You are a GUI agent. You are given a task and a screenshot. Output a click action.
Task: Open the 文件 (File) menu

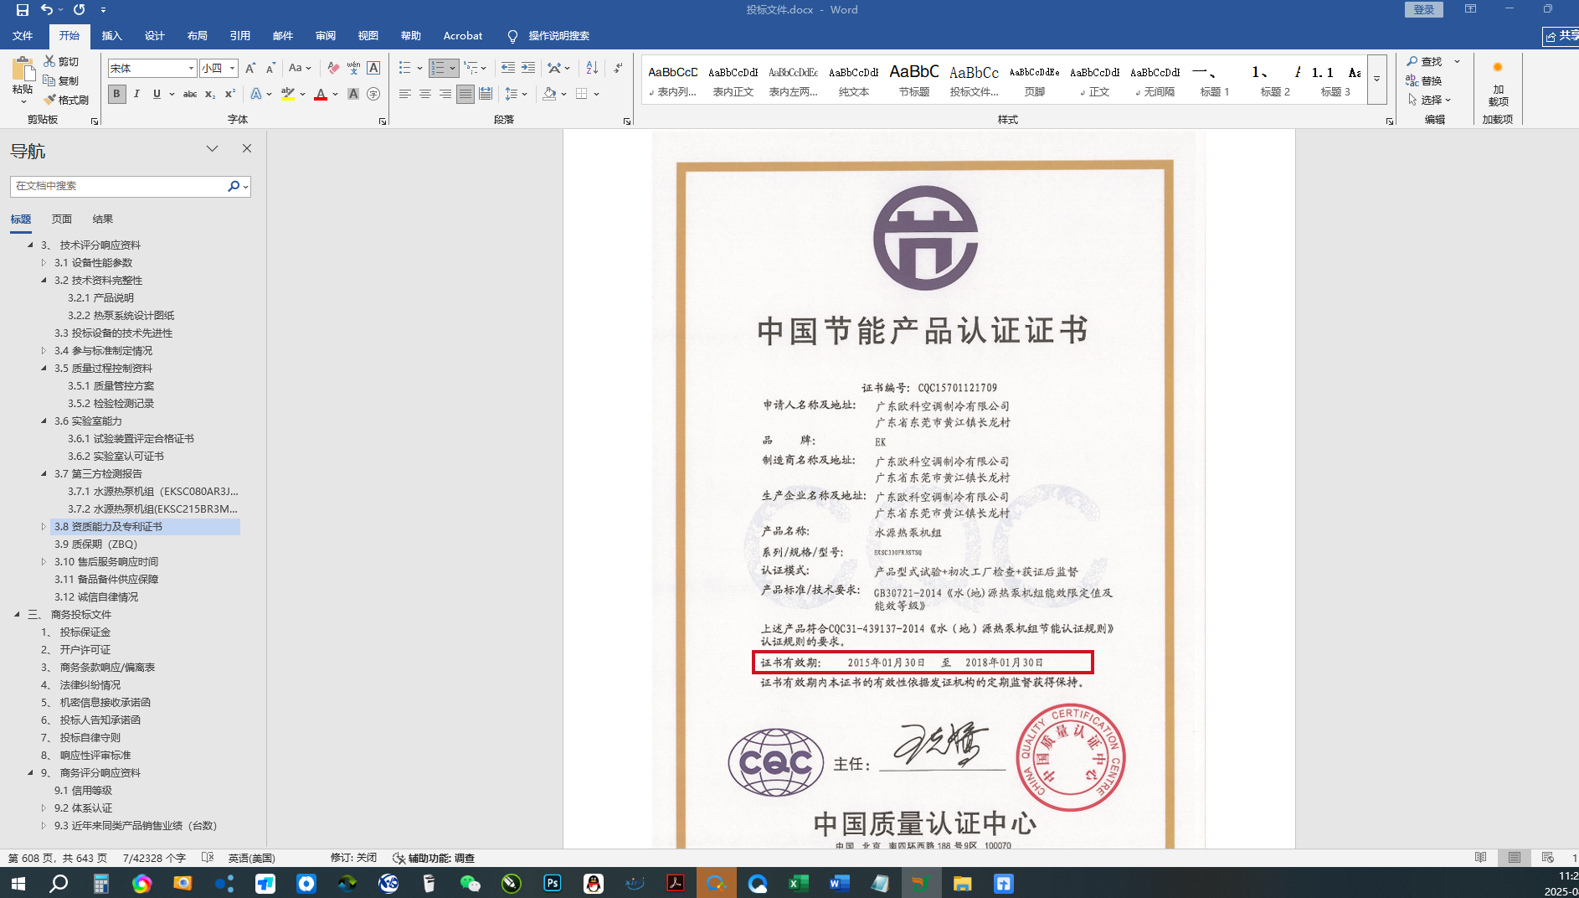click(23, 36)
